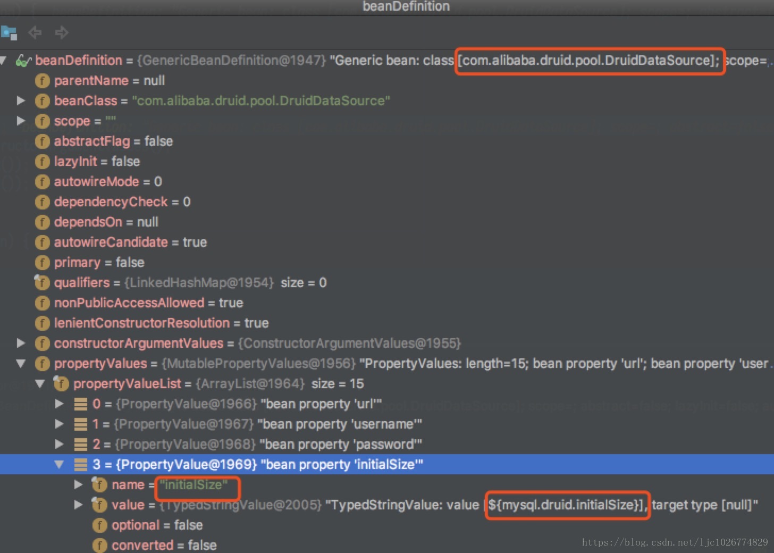
Task: Select the row 'dependsOn = null'
Action: click(x=387, y=222)
